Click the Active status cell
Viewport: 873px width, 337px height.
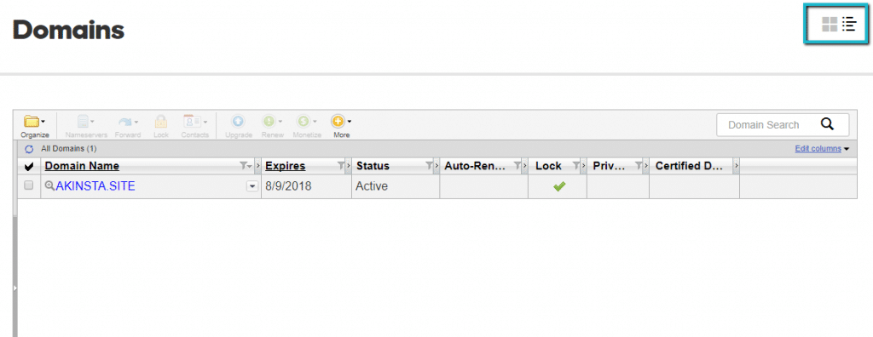396,186
